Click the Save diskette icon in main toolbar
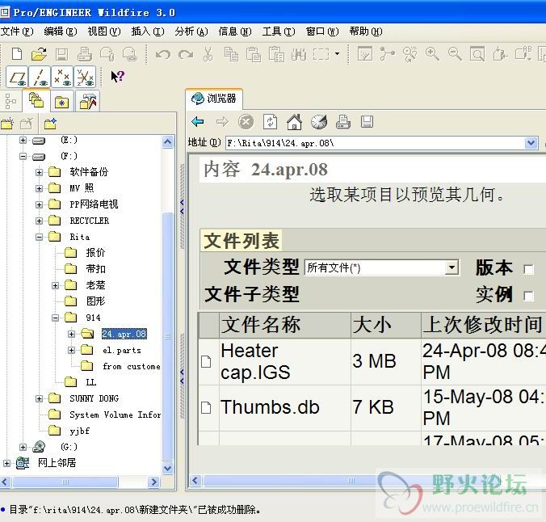The image size is (546, 522). tap(61, 54)
